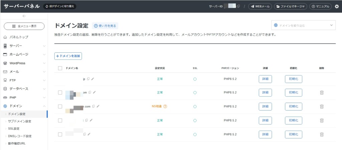Click 旧デザインに切り替え button

[60, 7]
